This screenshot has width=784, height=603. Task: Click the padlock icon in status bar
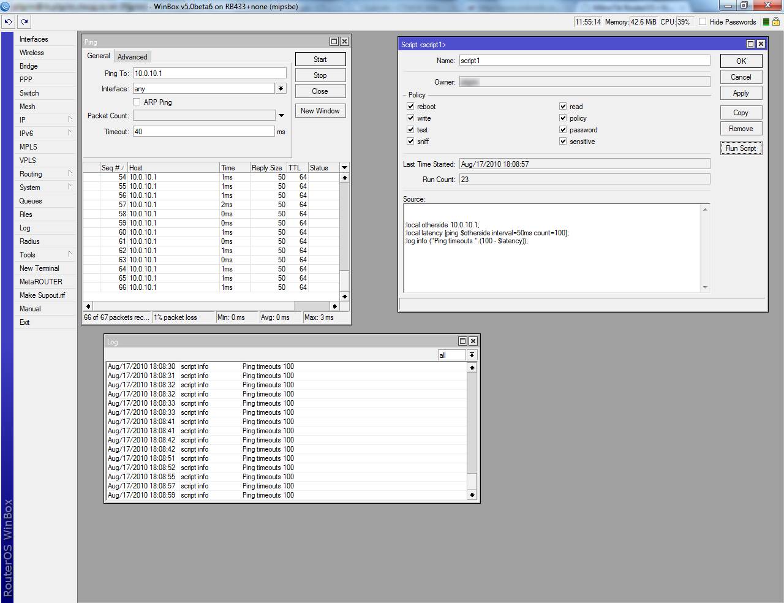tap(775, 22)
